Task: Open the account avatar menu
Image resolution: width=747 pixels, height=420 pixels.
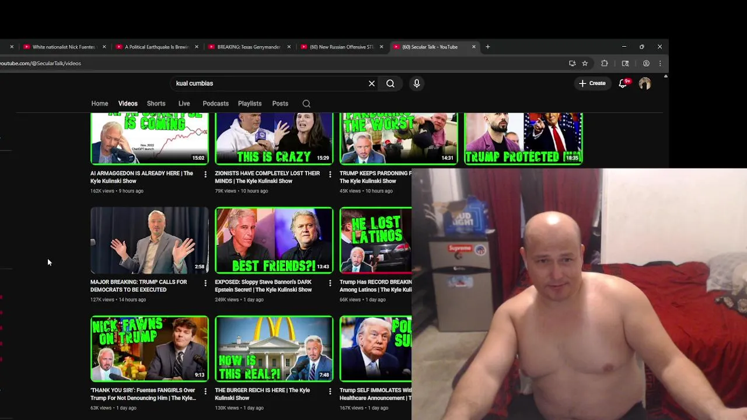Action: click(x=645, y=83)
